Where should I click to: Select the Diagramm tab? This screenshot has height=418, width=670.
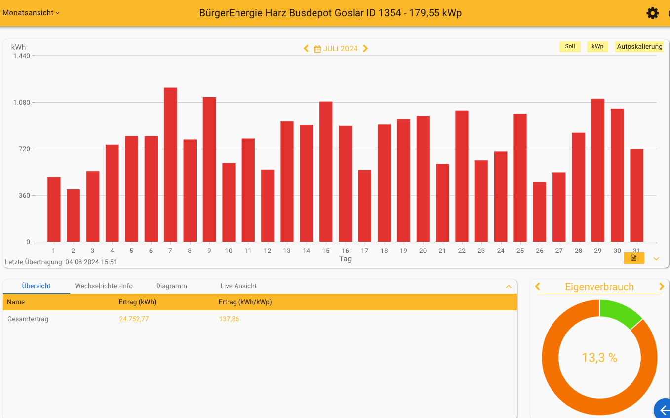pyautogui.click(x=171, y=286)
